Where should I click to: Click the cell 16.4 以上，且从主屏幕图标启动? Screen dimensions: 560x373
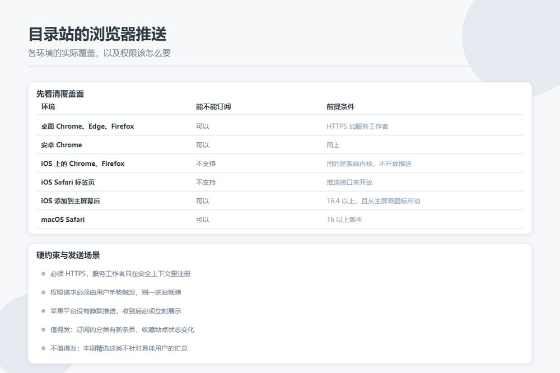(373, 201)
